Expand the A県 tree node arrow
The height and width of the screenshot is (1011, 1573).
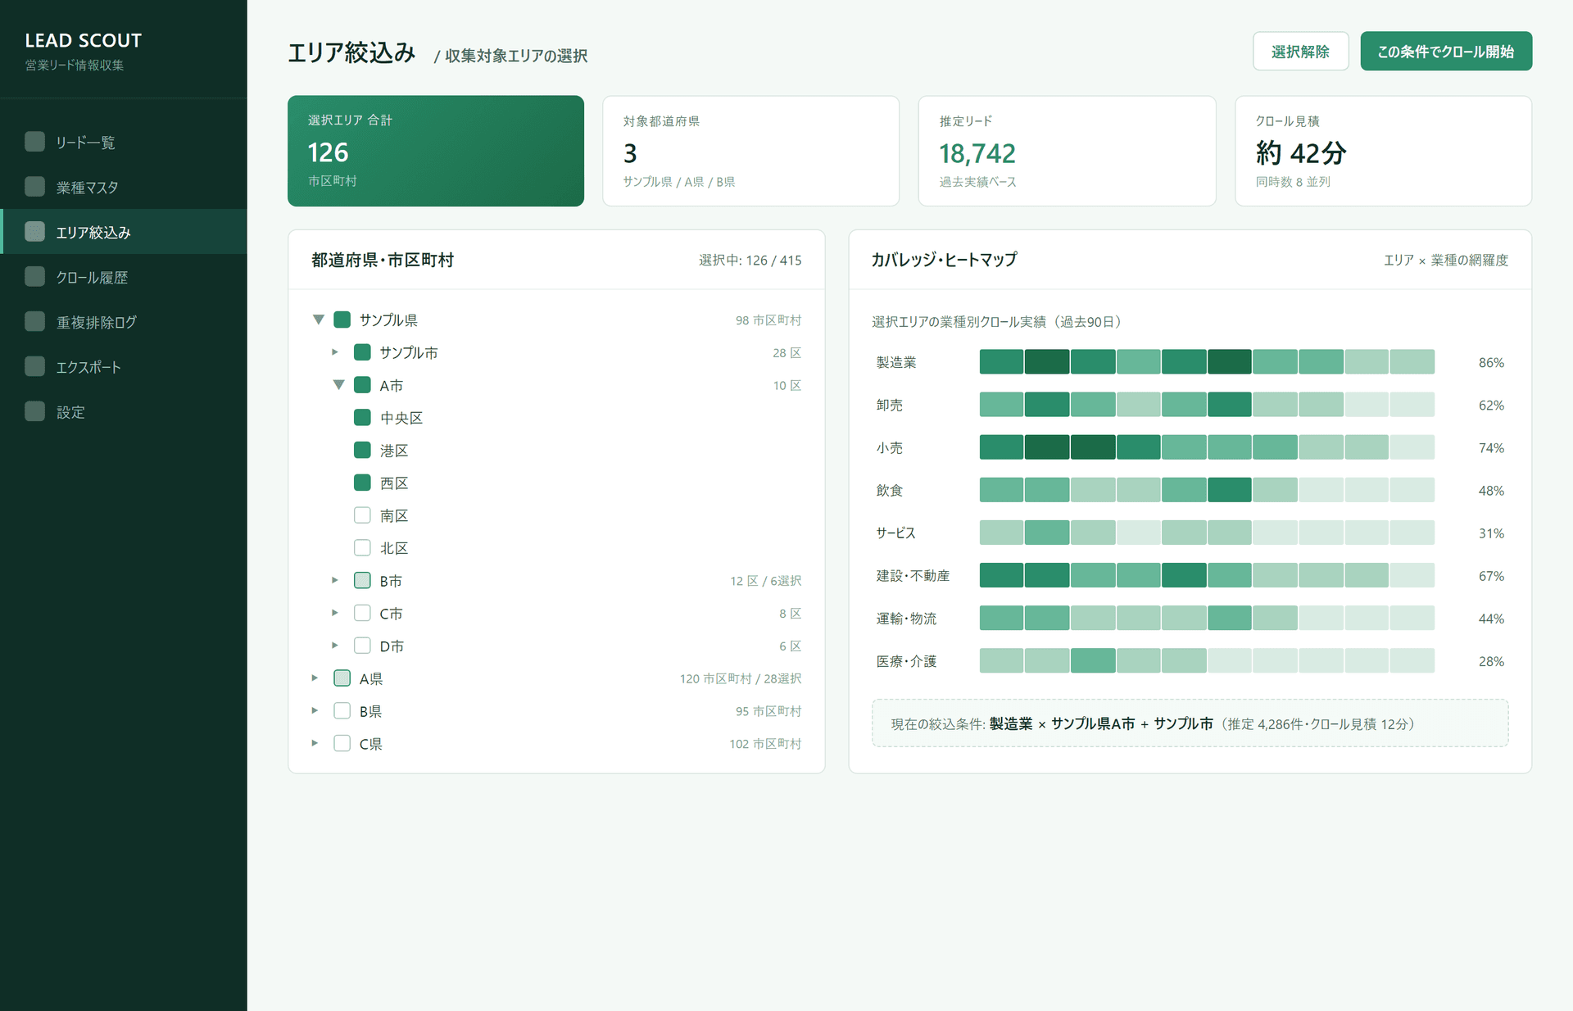(315, 678)
